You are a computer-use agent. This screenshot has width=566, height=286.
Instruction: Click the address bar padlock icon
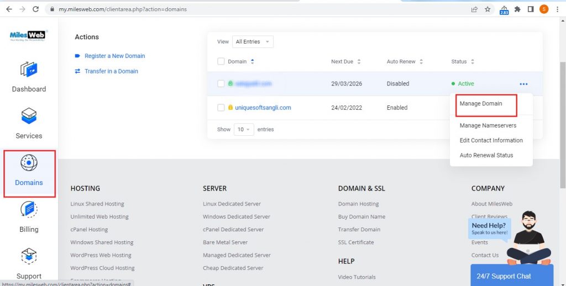(53, 9)
